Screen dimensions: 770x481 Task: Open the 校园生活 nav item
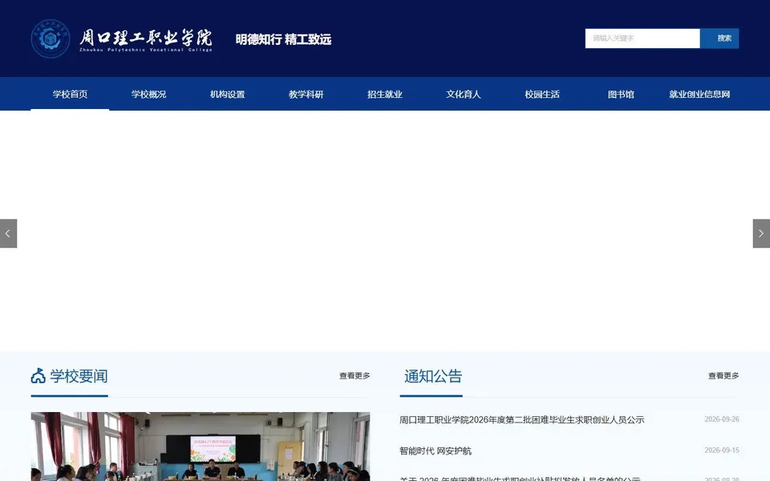[542, 95]
